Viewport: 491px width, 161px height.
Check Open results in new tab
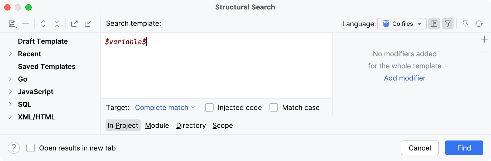pos(31,148)
